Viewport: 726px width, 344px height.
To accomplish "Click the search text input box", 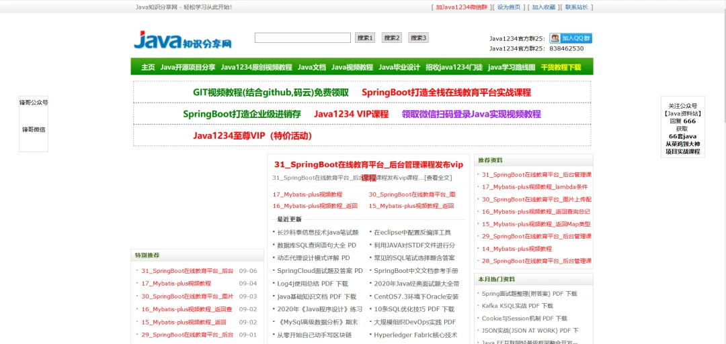I will (x=302, y=38).
